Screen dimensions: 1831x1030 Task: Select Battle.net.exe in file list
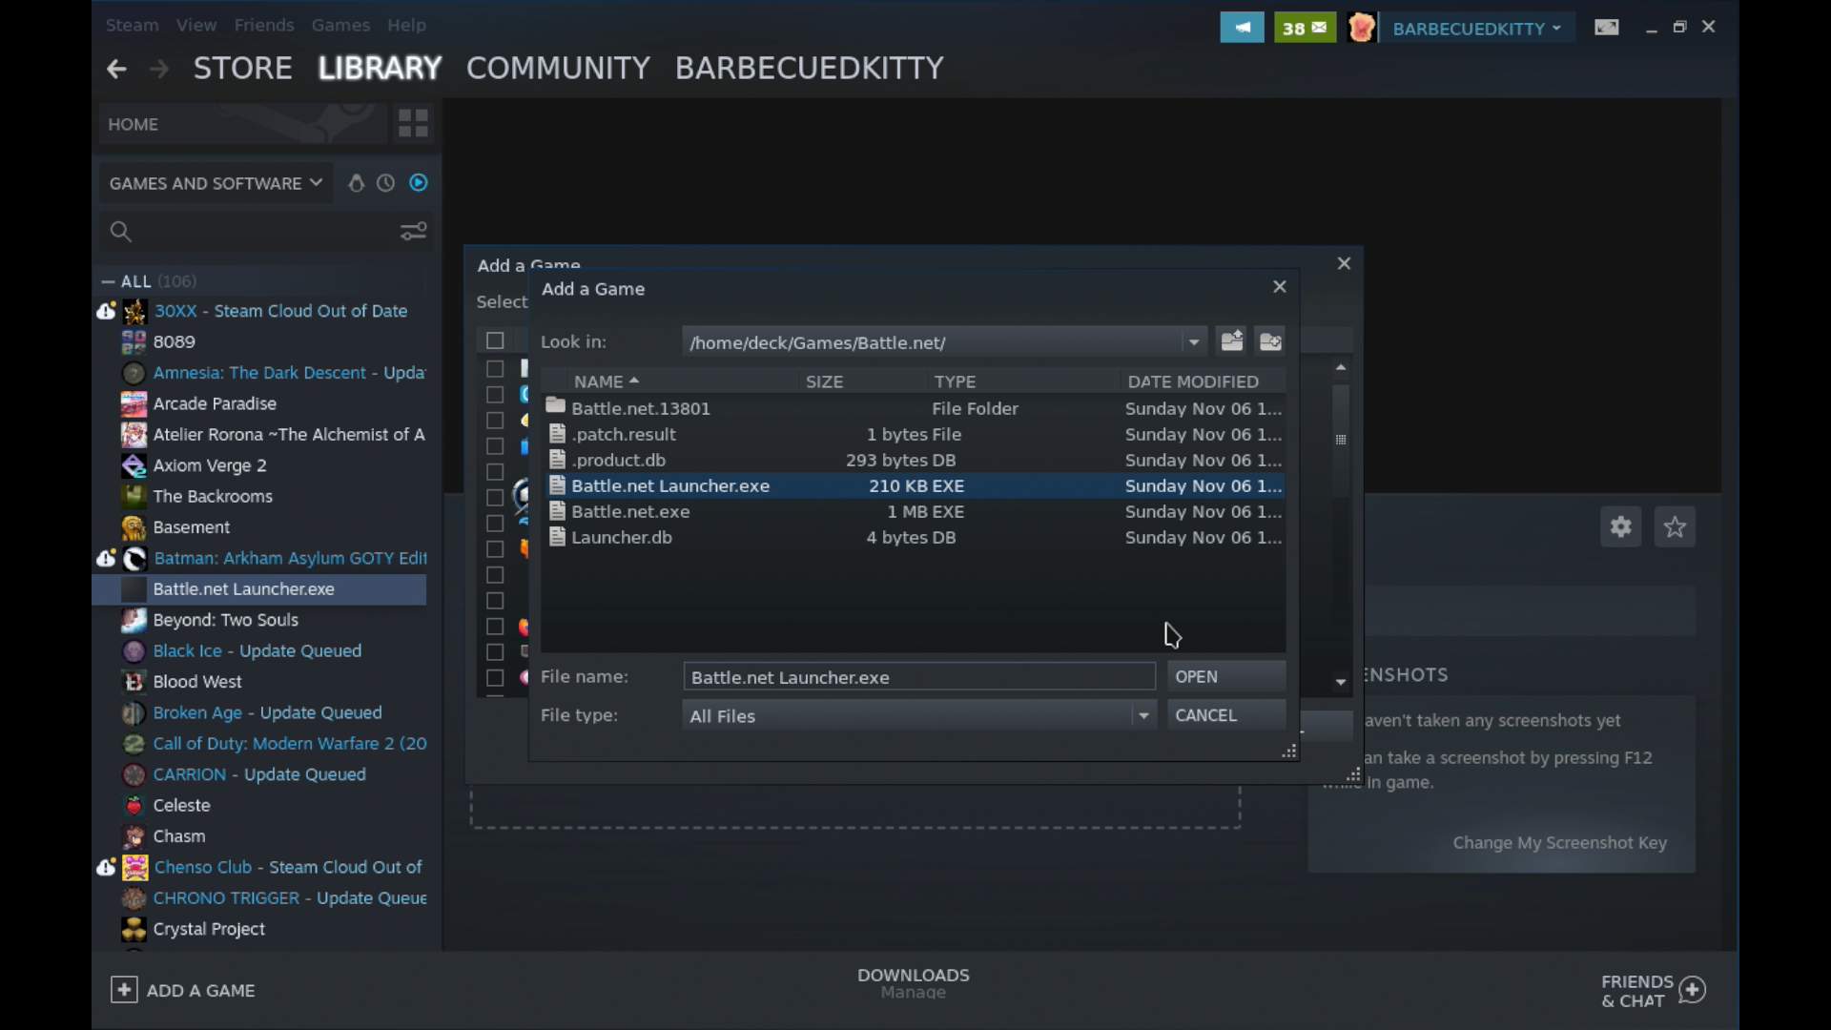coord(630,511)
